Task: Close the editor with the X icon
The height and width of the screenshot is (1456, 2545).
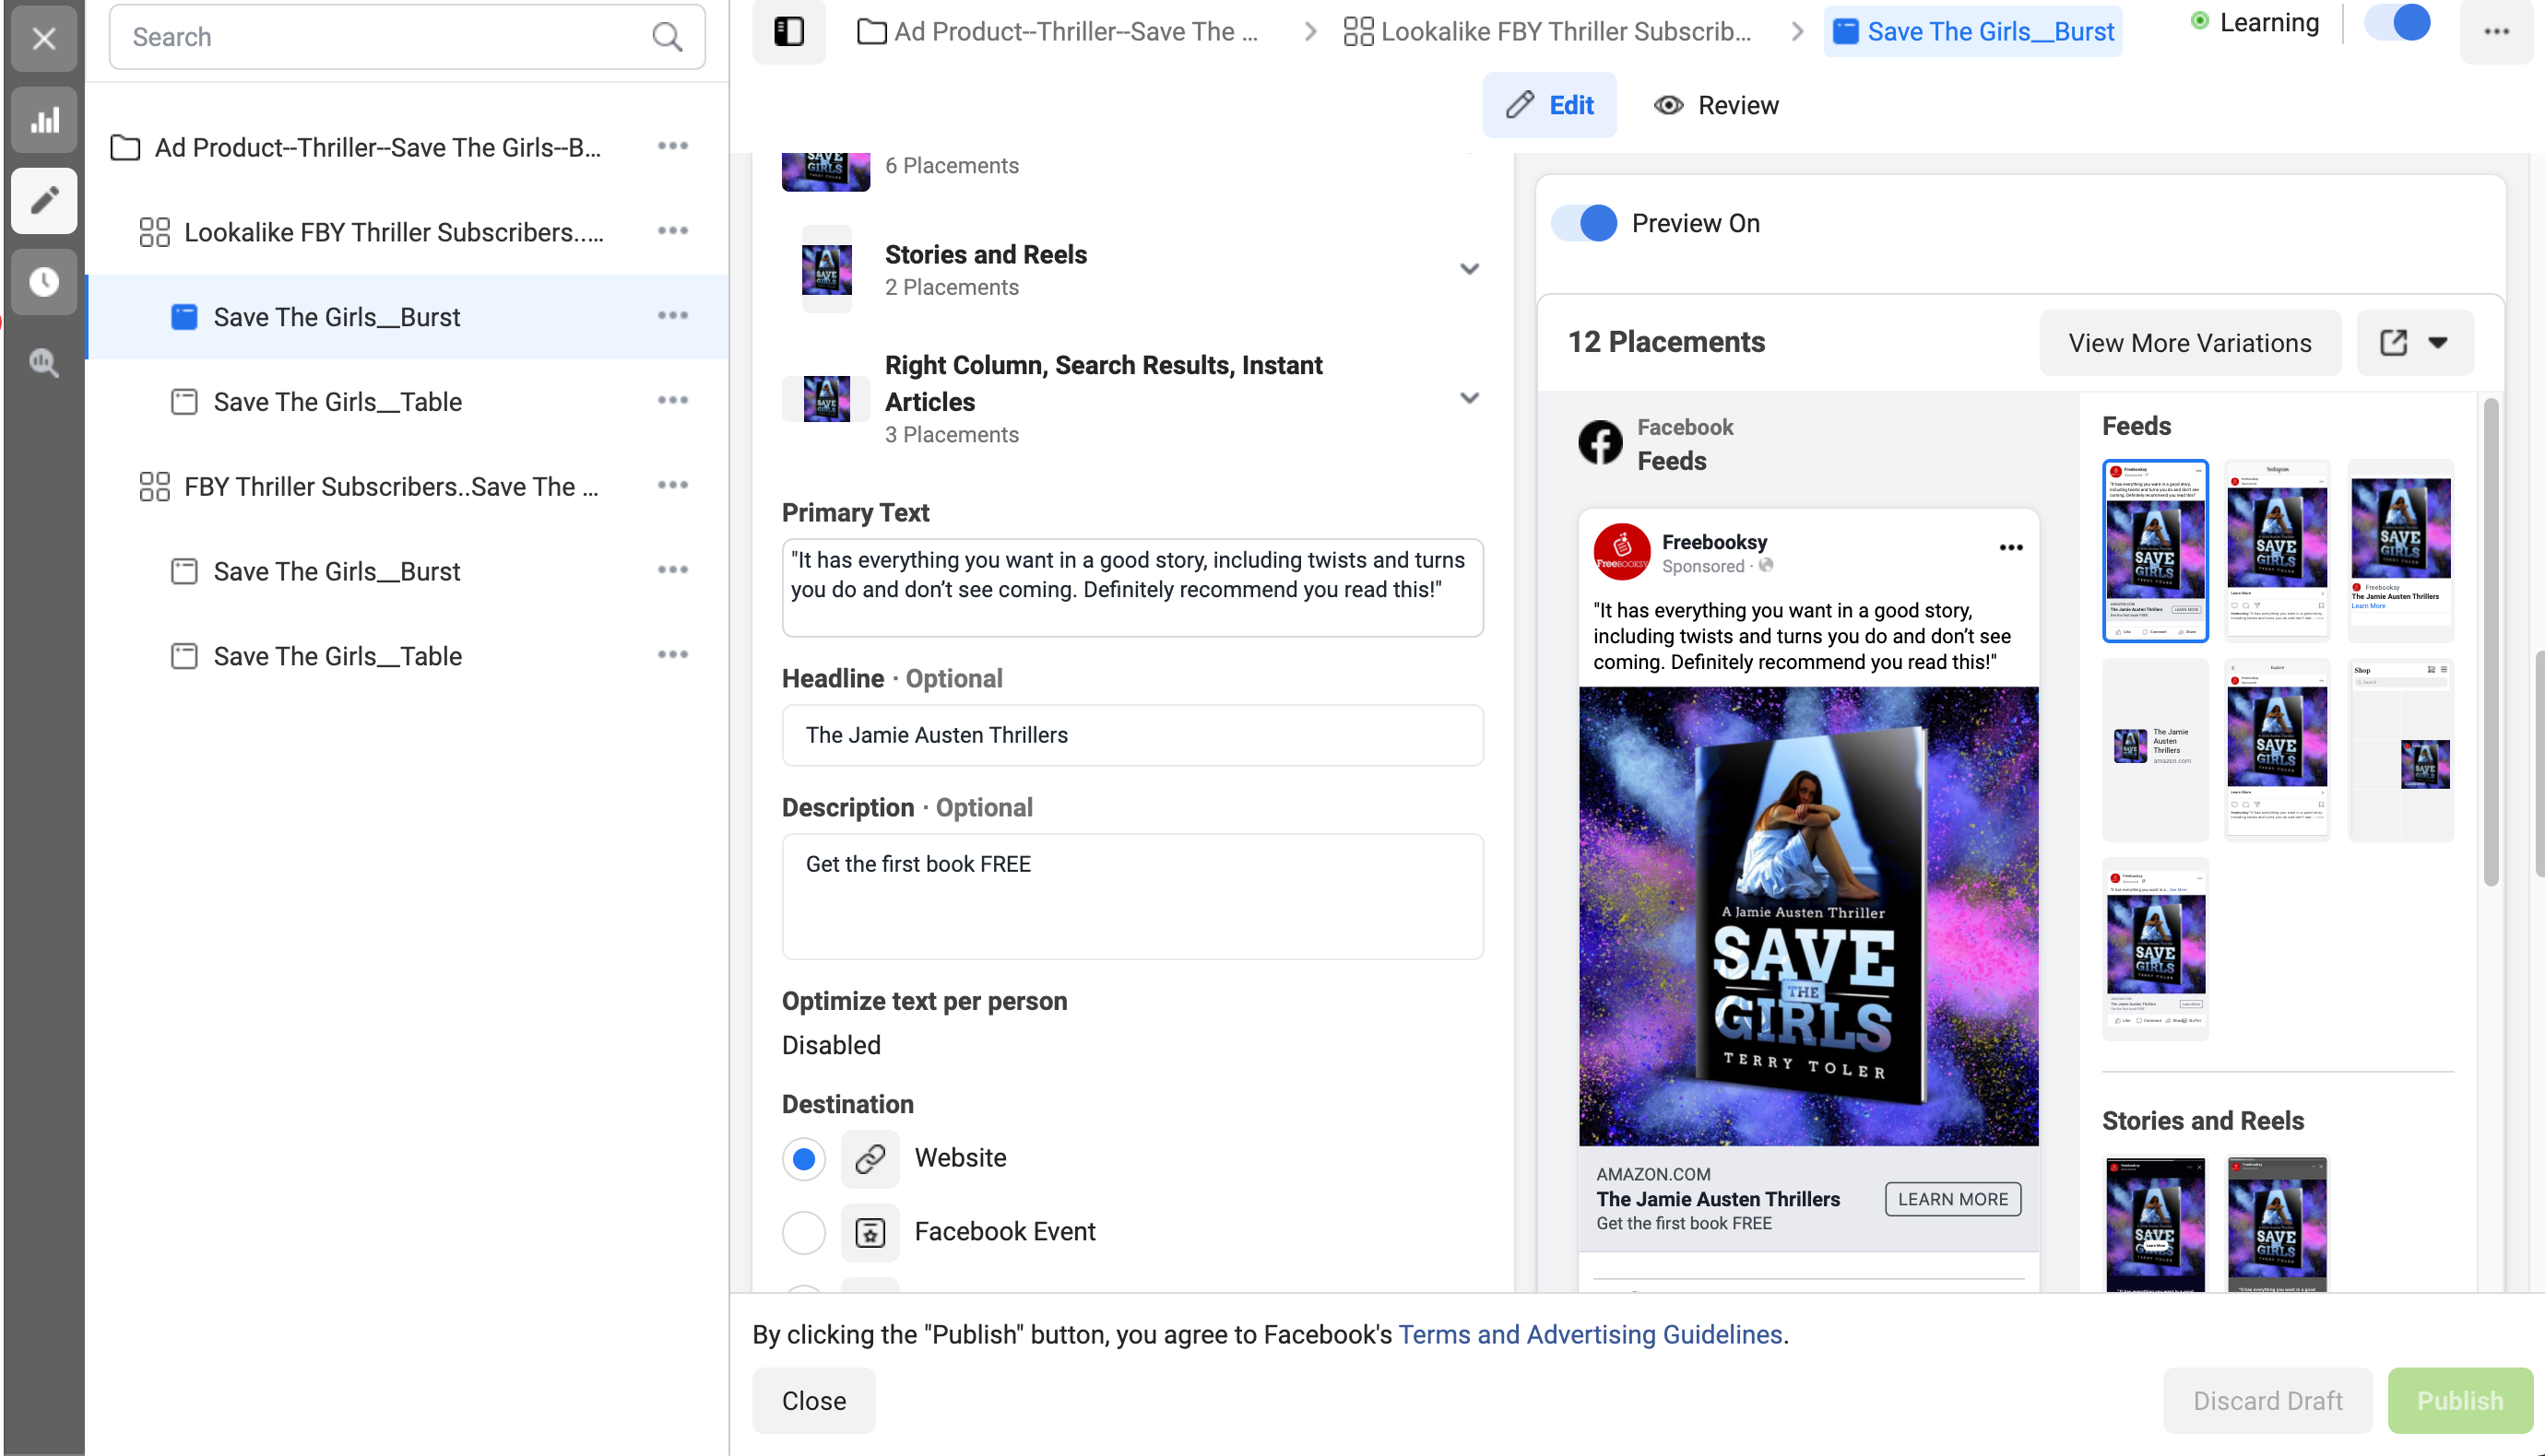Action: pos(44,38)
